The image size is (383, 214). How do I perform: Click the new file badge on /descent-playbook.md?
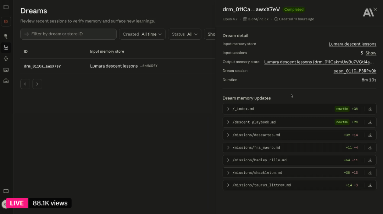coord(342,122)
